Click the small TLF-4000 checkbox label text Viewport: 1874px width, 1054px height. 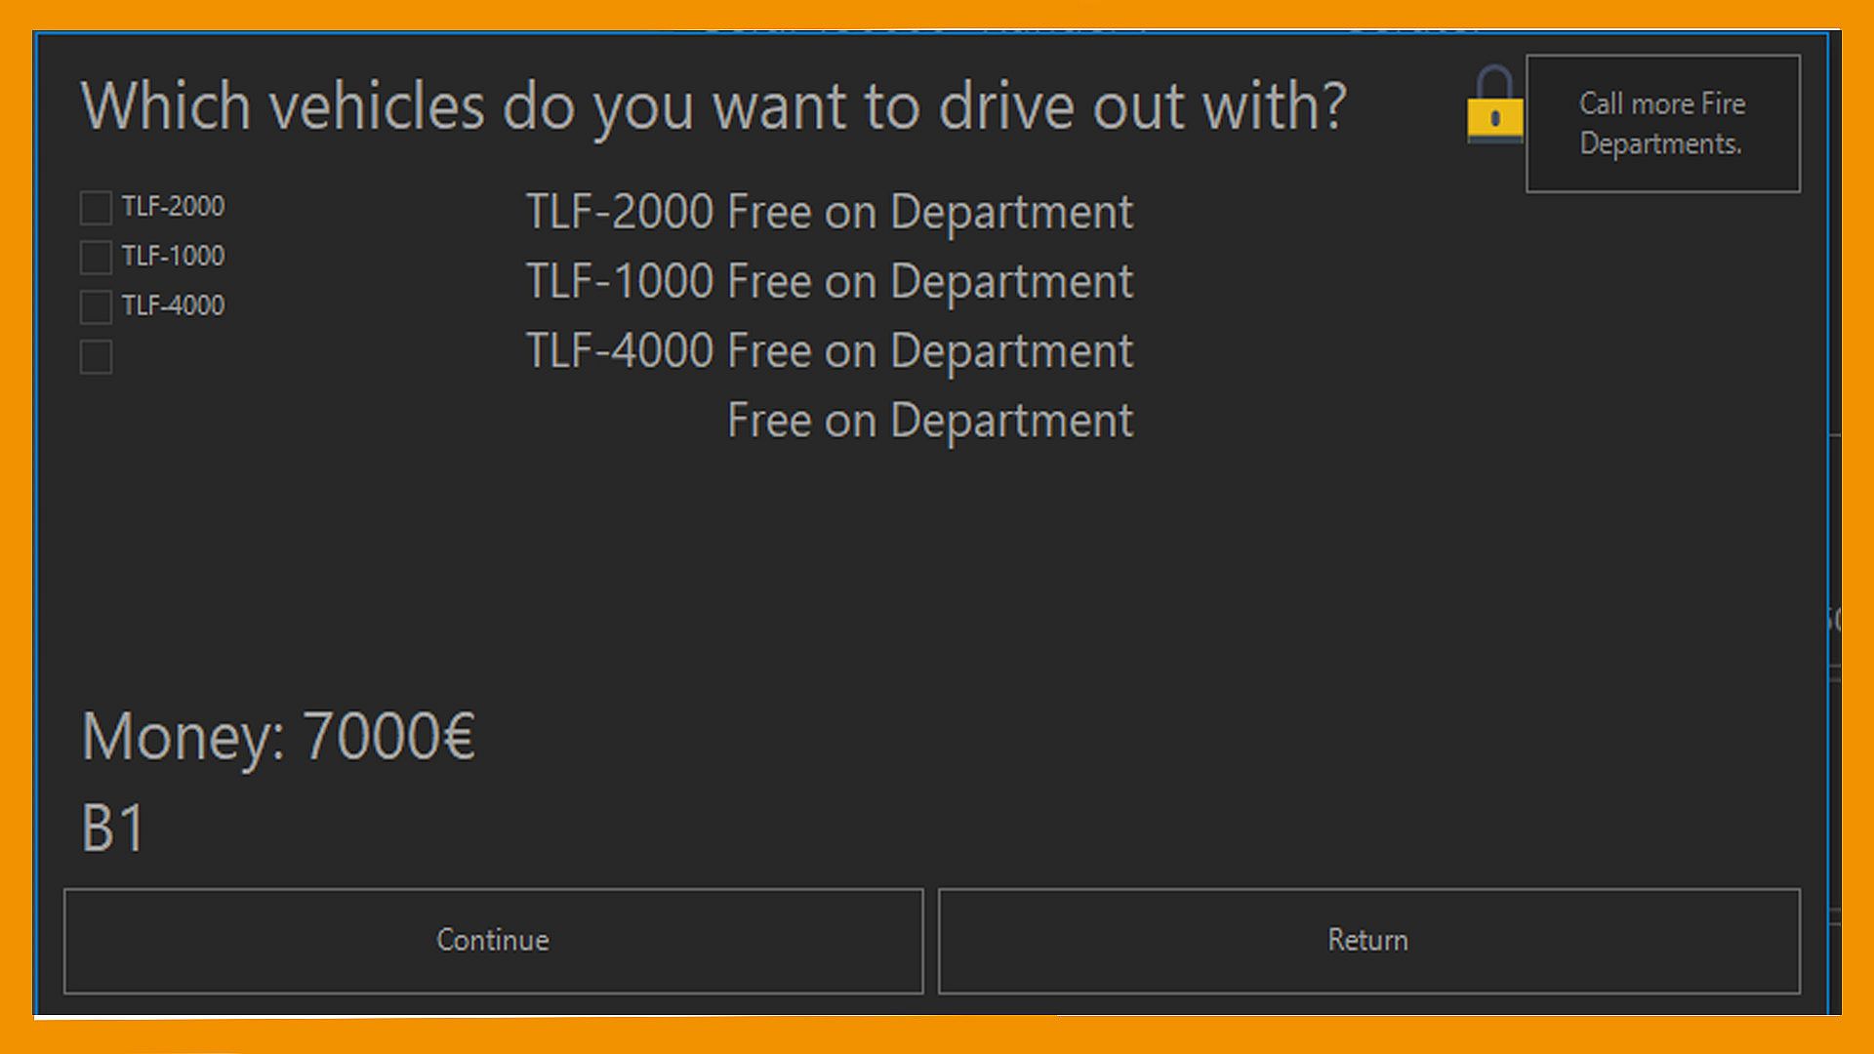click(173, 306)
